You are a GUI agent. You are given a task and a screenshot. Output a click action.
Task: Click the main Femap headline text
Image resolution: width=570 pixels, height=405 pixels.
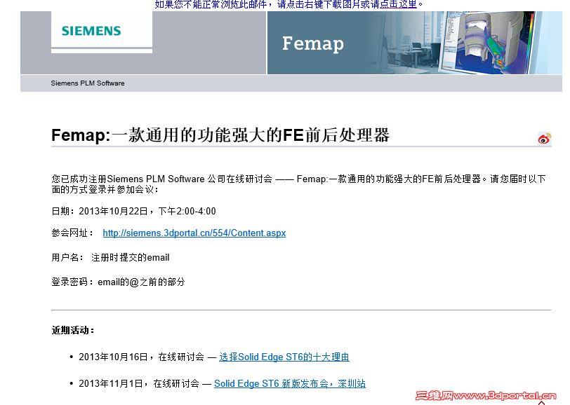coord(220,135)
